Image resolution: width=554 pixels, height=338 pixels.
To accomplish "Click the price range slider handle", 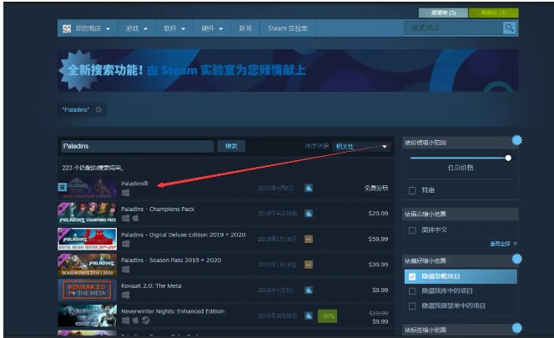I will (x=508, y=157).
